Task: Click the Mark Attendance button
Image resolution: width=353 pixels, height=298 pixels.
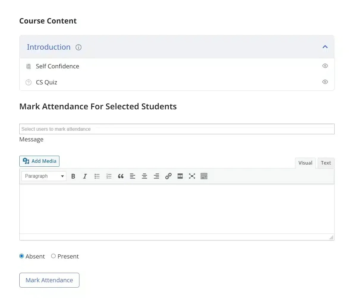Action: [x=49, y=280]
